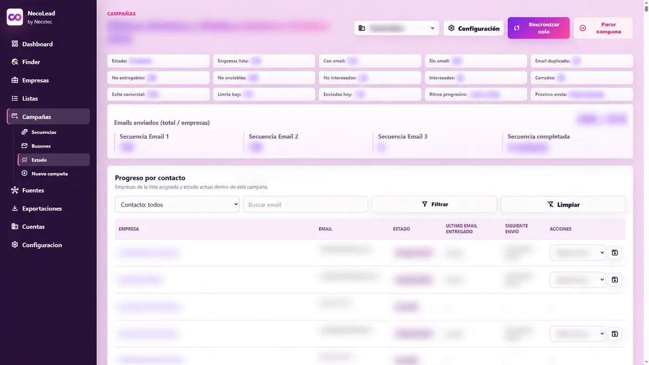The height and width of the screenshot is (365, 649).
Task: Click the Secuencia Email 3 label
Action: (x=403, y=136)
